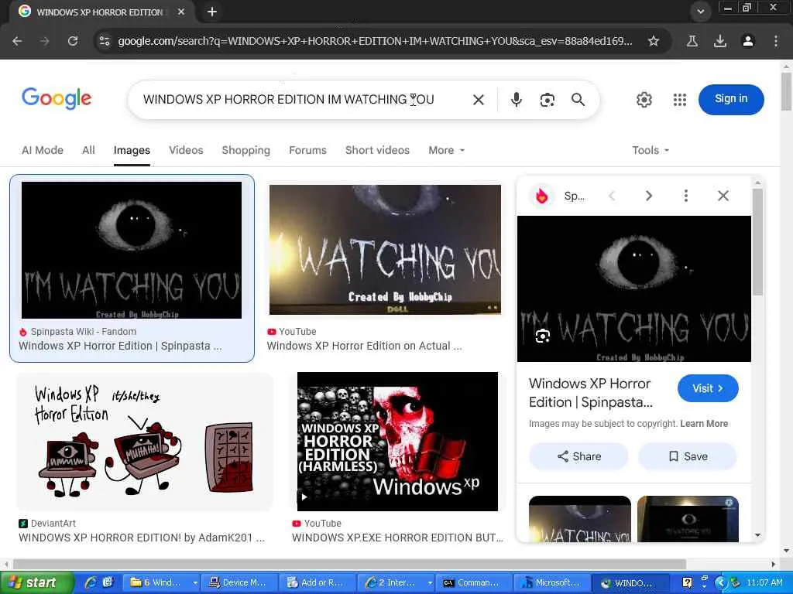The width and height of the screenshot is (793, 594).
Task: Switch to Videos tab
Action: (186, 150)
